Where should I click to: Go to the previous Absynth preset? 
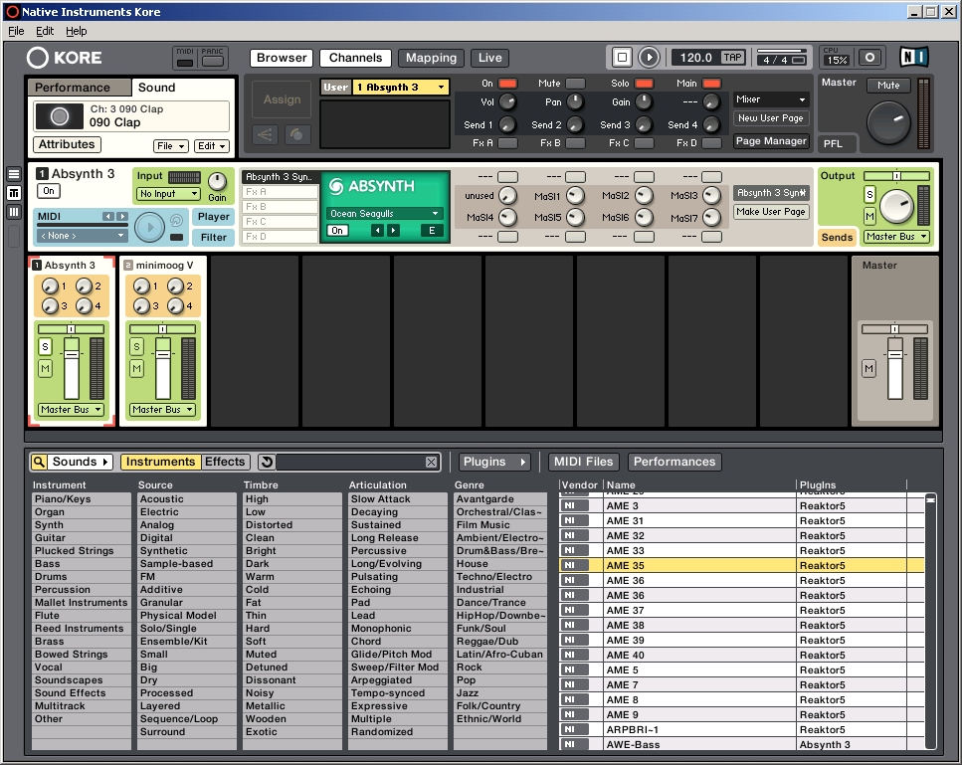[377, 231]
